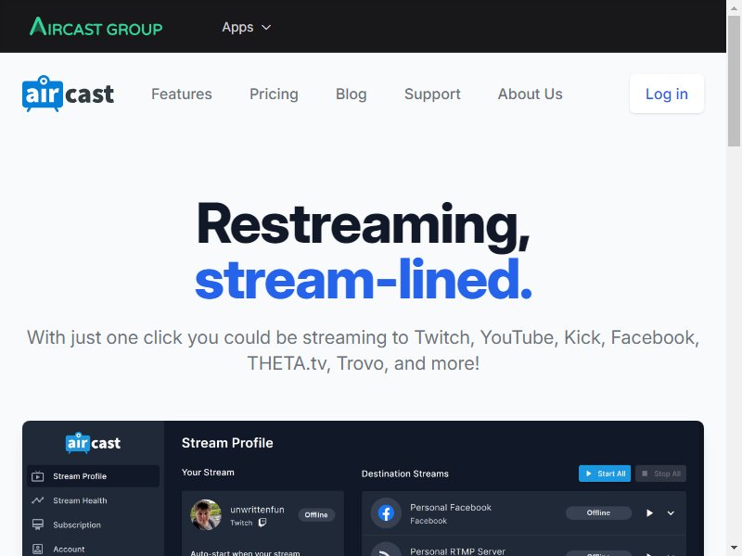Viewport: 742px width, 556px height.
Task: Click the Offline badge beside unwrittenfun
Action: click(x=316, y=515)
